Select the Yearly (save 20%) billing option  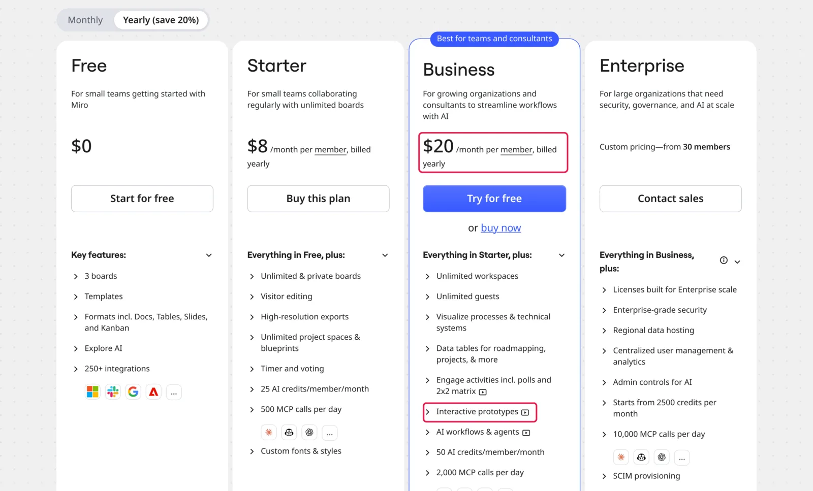point(161,20)
